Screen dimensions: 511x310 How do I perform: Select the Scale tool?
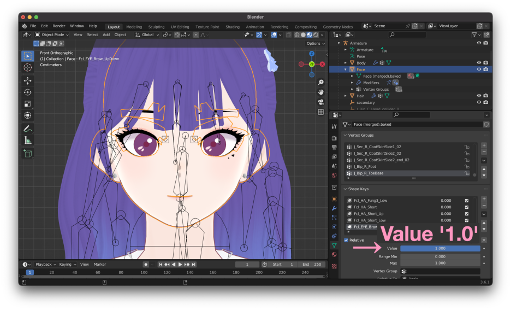[28, 104]
